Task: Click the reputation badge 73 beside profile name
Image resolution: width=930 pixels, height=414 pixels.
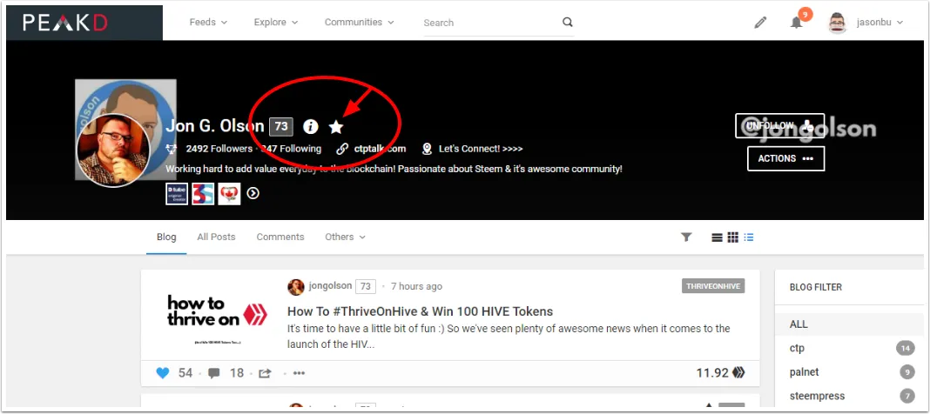Action: click(281, 126)
